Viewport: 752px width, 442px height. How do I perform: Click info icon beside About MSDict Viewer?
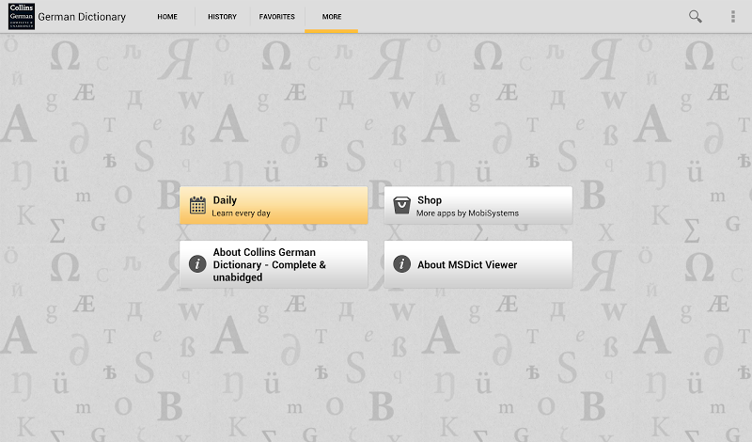coord(402,264)
